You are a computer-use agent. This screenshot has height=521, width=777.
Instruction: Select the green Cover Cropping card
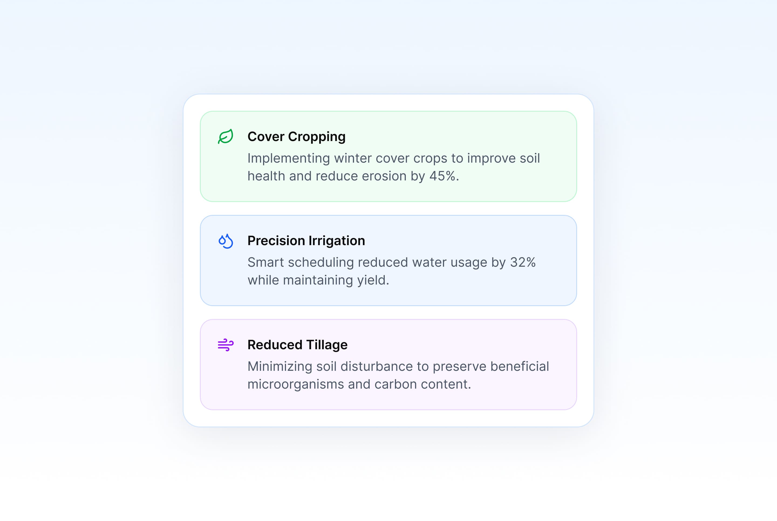(x=388, y=156)
